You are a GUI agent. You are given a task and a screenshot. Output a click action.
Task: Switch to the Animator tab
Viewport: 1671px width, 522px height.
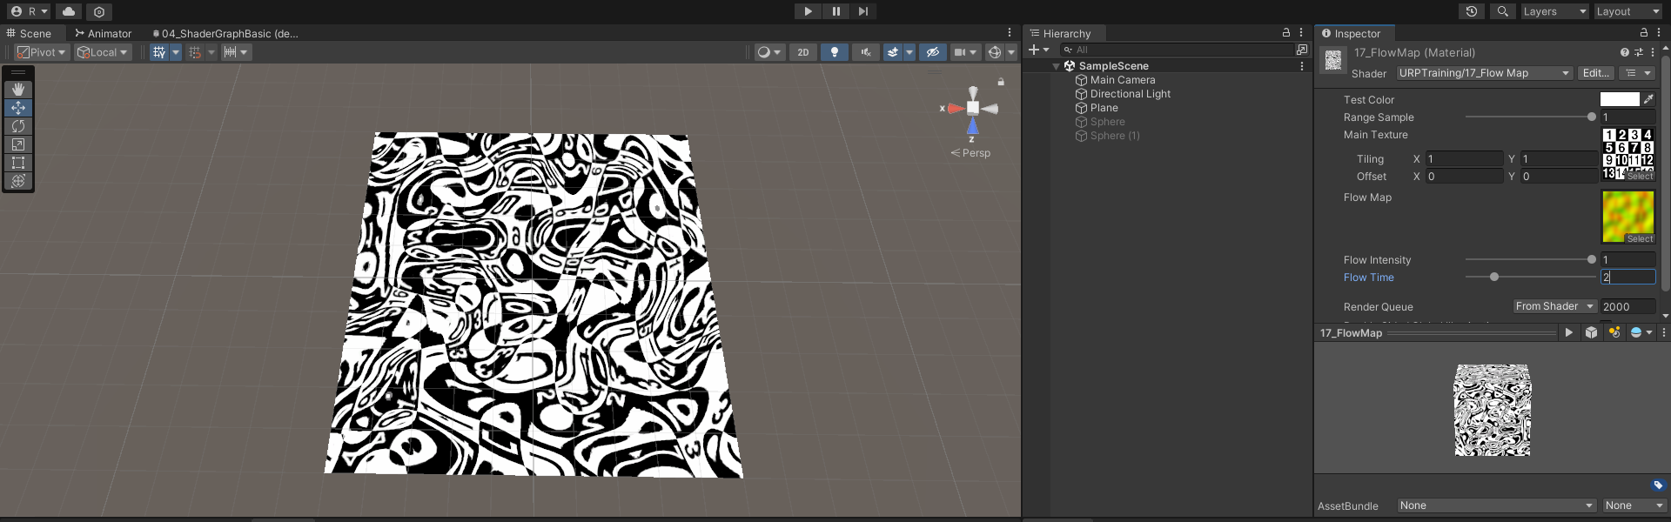tap(103, 33)
